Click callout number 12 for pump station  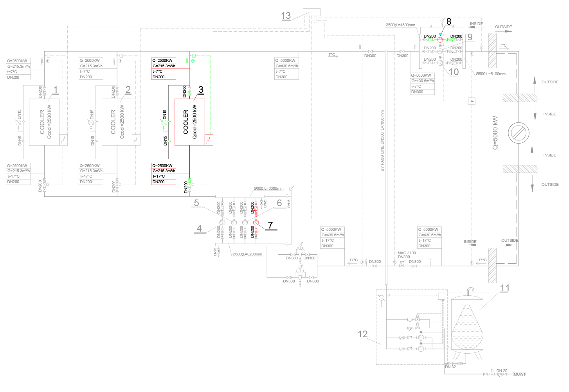(362, 334)
